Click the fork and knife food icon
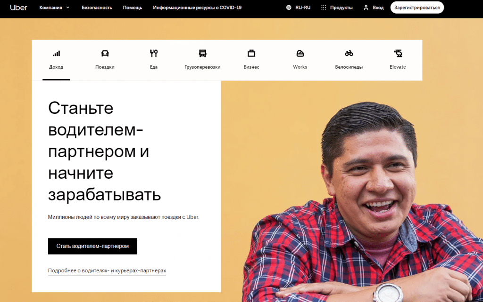 point(154,54)
